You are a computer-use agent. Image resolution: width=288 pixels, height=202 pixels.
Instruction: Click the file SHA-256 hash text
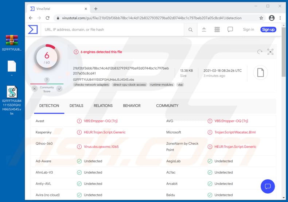[x=121, y=71]
